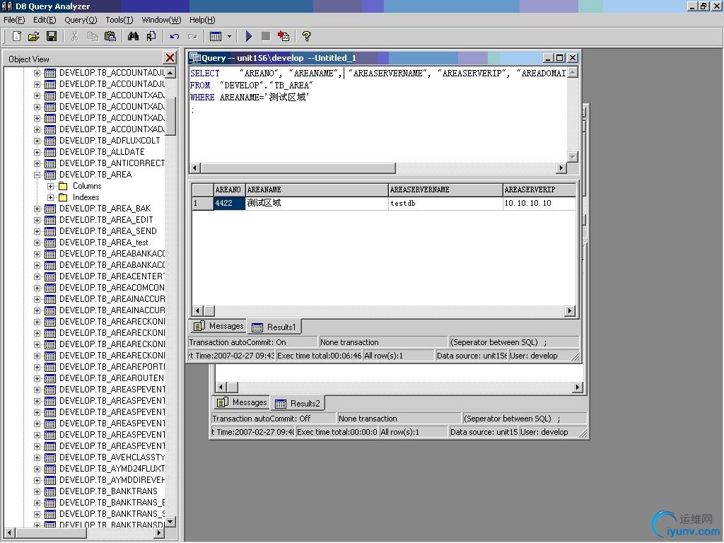This screenshot has width=724, height=543.
Task: Switch to the Messages tab above Results1
Action: tap(219, 326)
